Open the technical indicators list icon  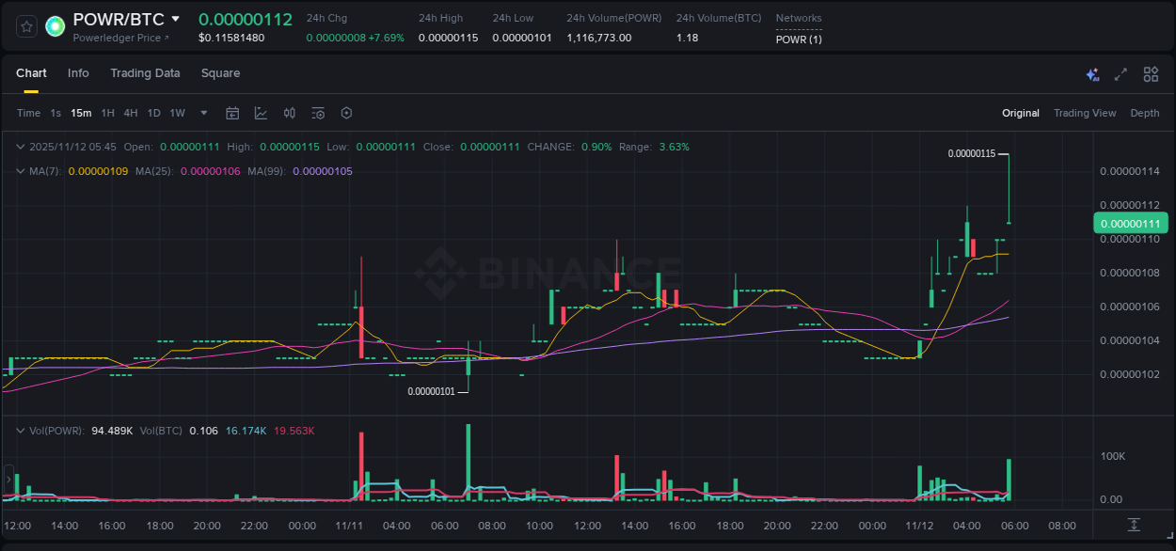(317, 113)
